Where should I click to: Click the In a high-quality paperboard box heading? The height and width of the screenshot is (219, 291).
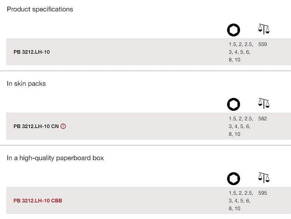[55, 158]
